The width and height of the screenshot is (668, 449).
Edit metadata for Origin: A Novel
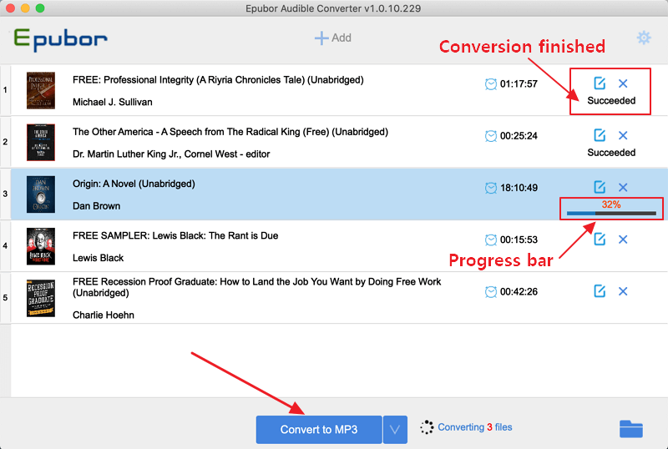click(600, 187)
